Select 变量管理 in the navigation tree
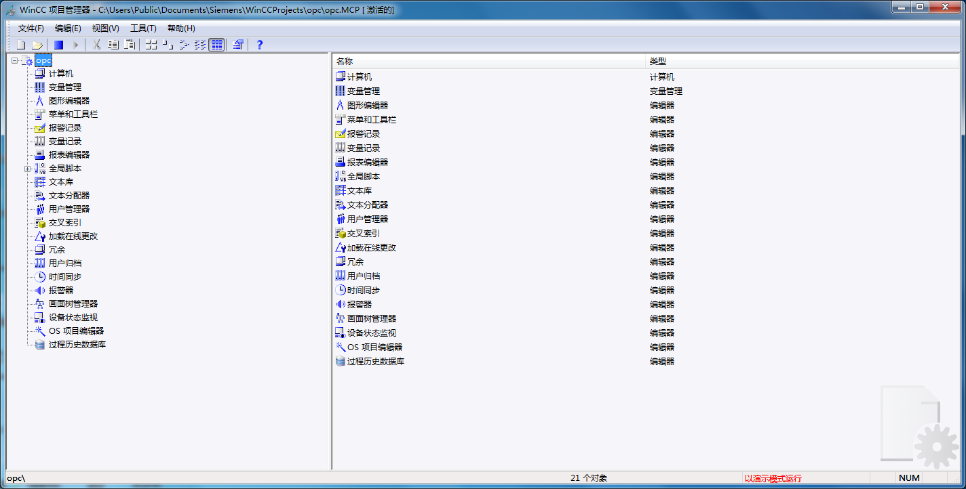Image resolution: width=966 pixels, height=489 pixels. tap(65, 87)
